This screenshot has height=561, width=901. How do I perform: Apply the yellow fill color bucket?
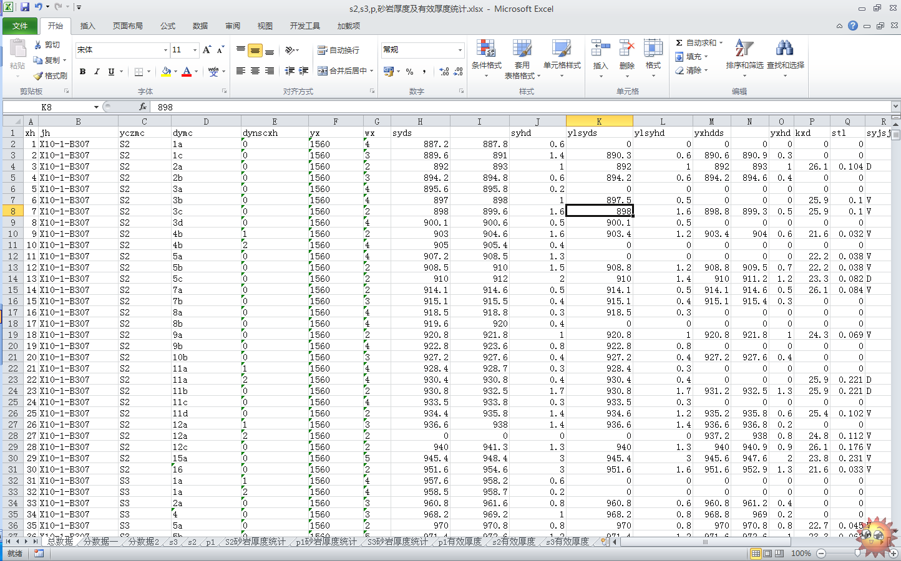165,72
